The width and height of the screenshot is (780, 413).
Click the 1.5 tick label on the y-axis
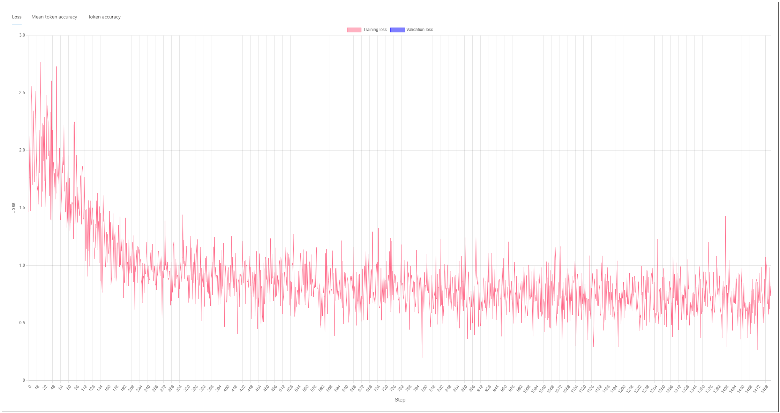click(22, 208)
